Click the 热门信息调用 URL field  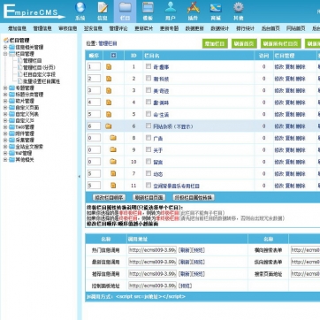point(152,250)
